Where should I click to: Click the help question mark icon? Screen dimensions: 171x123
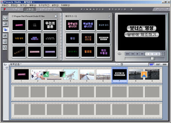[x=167, y=10]
